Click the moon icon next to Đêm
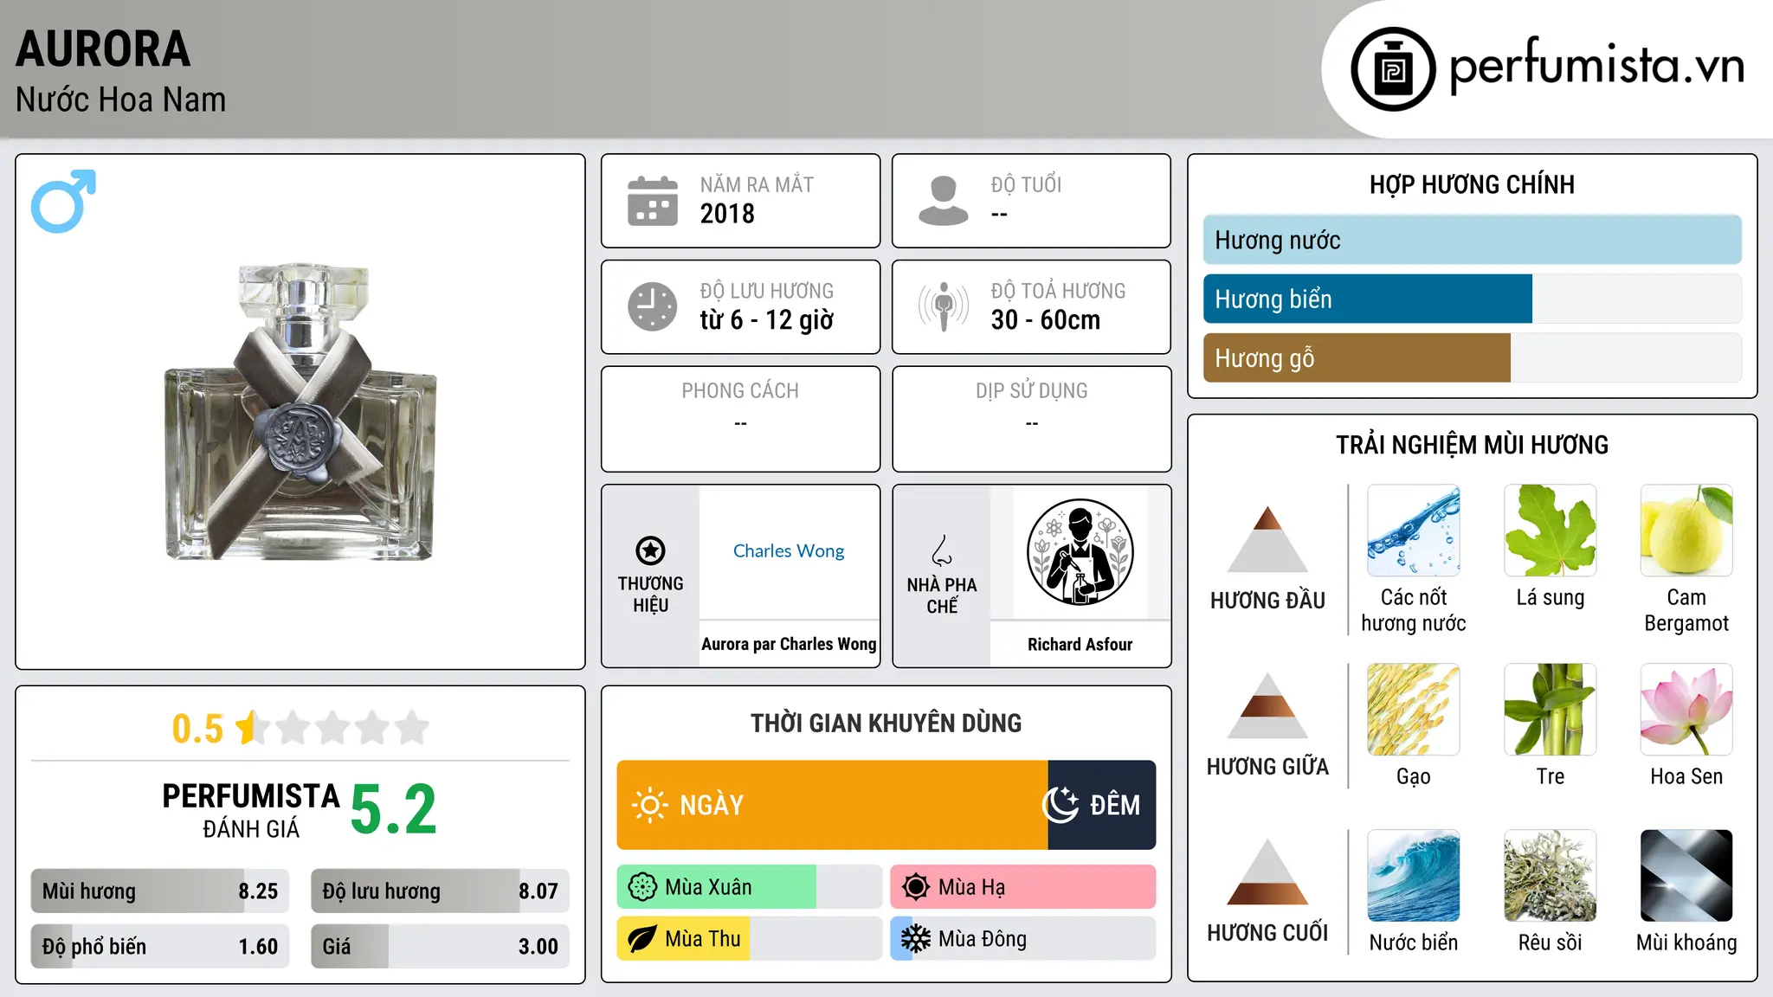The width and height of the screenshot is (1773, 997). [x=1061, y=805]
